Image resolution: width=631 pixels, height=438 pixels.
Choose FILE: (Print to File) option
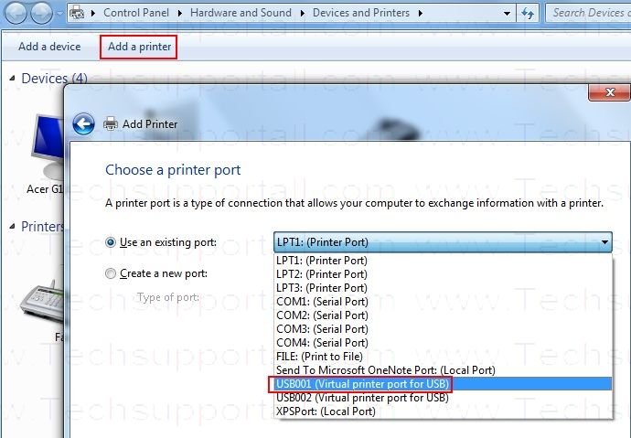[x=443, y=357]
